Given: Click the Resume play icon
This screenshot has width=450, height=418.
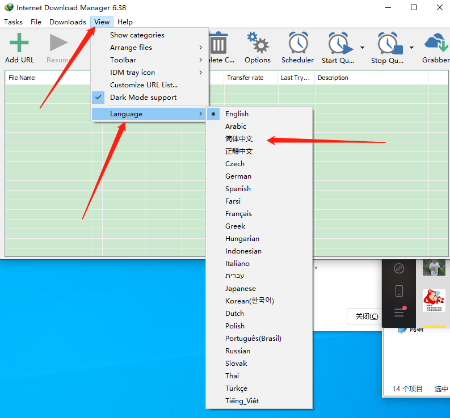Looking at the screenshot, I should (58, 43).
